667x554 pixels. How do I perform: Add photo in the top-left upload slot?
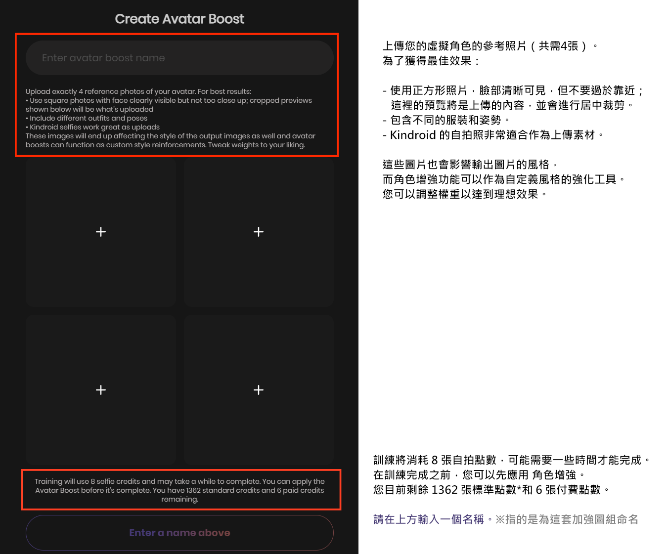click(101, 232)
